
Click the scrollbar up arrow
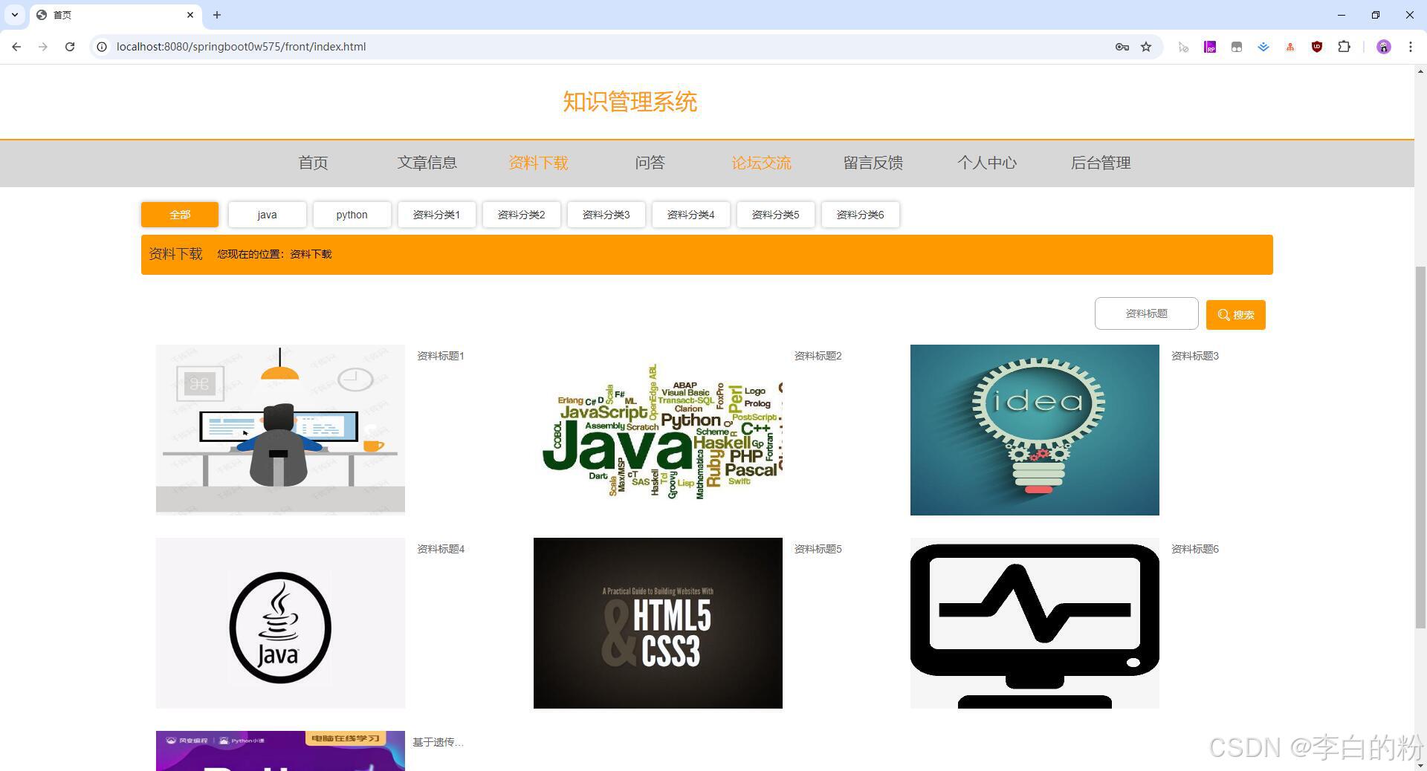(x=1420, y=71)
